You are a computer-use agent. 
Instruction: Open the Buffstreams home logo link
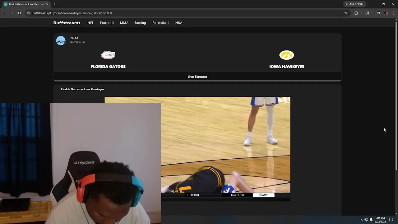(67, 23)
